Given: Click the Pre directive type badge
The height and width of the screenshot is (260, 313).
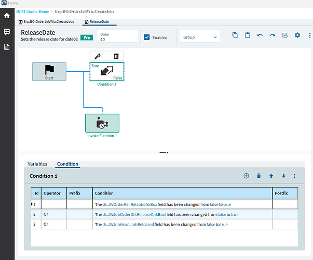Looking at the screenshot, I should click(87, 37).
